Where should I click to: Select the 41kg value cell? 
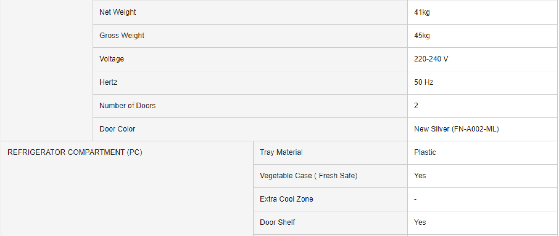[x=422, y=12]
